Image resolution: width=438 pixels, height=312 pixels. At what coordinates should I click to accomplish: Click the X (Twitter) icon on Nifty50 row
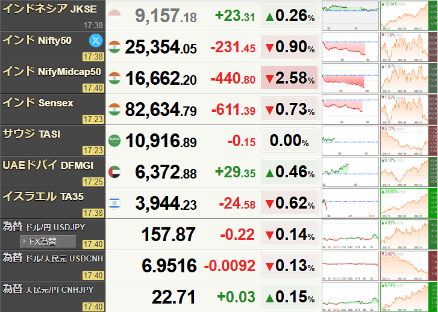[x=96, y=41]
